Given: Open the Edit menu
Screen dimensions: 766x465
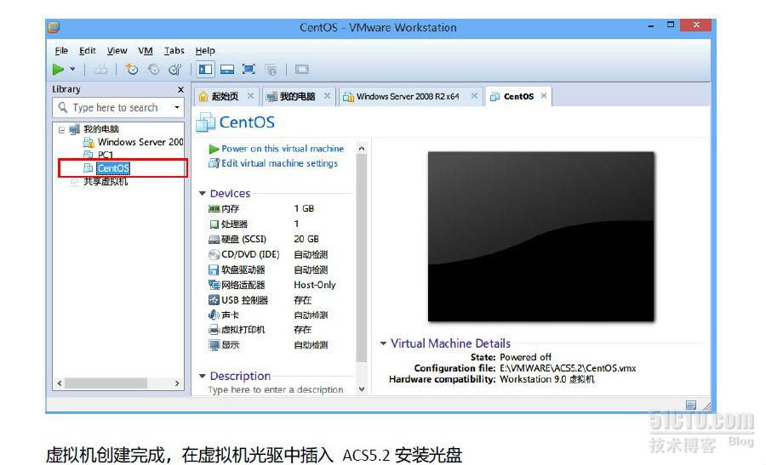Looking at the screenshot, I should click(x=88, y=50).
